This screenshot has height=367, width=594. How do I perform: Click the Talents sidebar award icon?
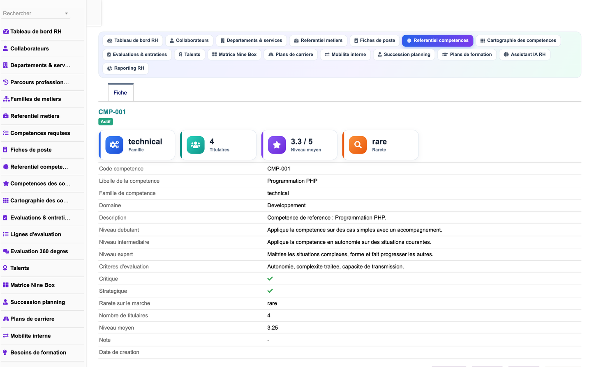(5, 268)
